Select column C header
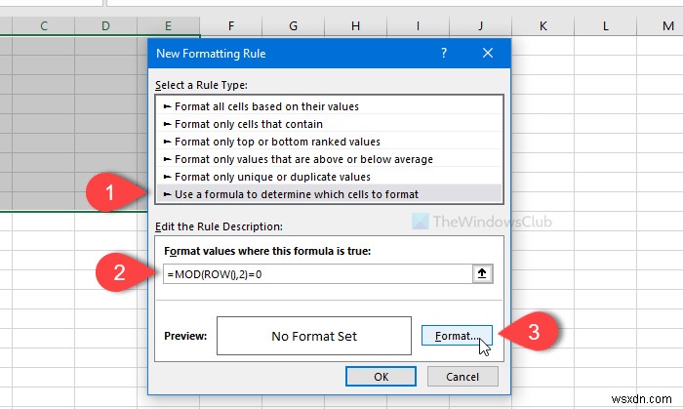This screenshot has height=409, width=683. coord(44,26)
